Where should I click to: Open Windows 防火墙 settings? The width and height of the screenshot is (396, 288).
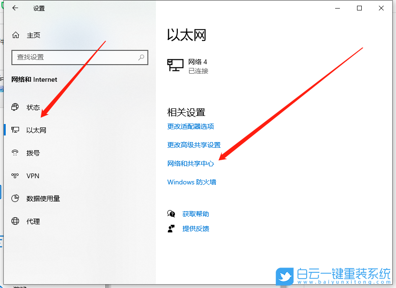[x=192, y=182]
